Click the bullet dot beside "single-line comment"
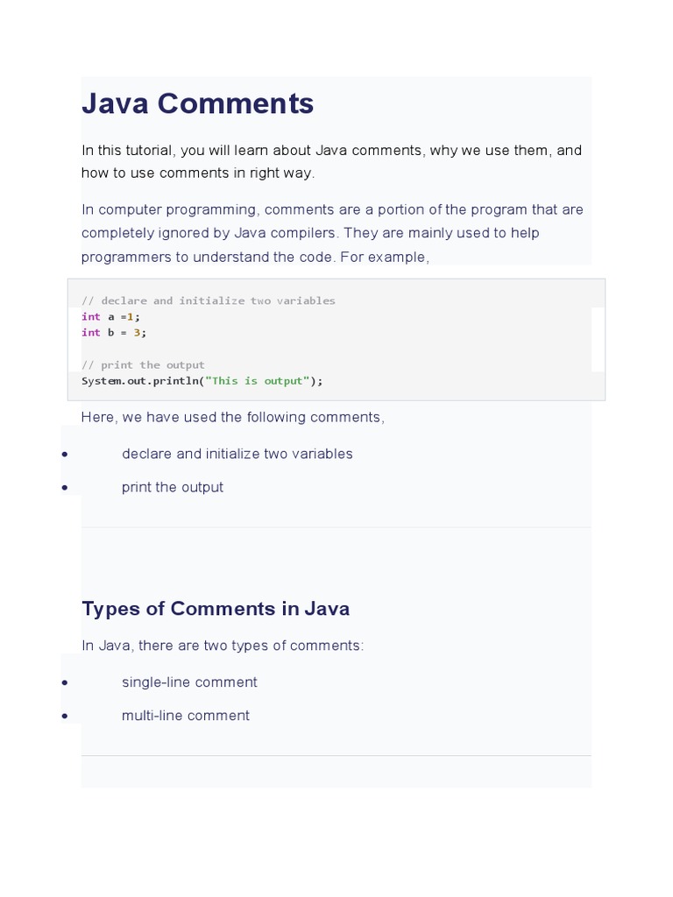 click(x=66, y=683)
